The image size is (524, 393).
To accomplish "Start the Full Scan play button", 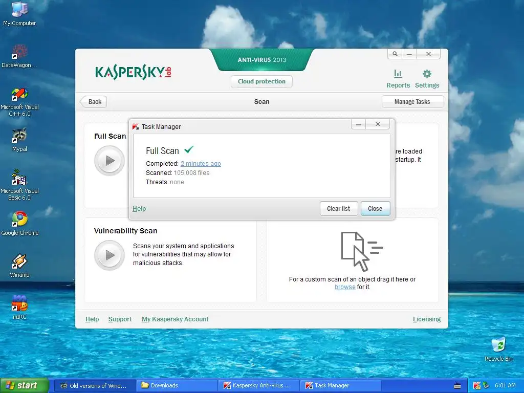I will 110,161.
